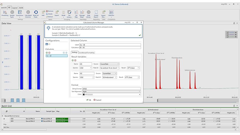Viewport: 240px width, 135px height.
Task: Remove column with red minus under Columns
Action: [x=49, y=53]
